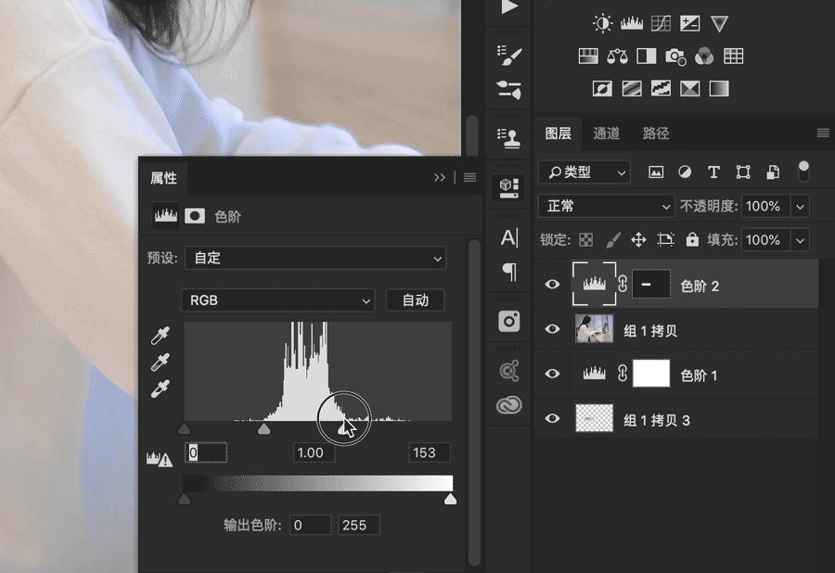The image size is (835, 573).
Task: Hide the 色阶 1 layer
Action: [x=552, y=374]
